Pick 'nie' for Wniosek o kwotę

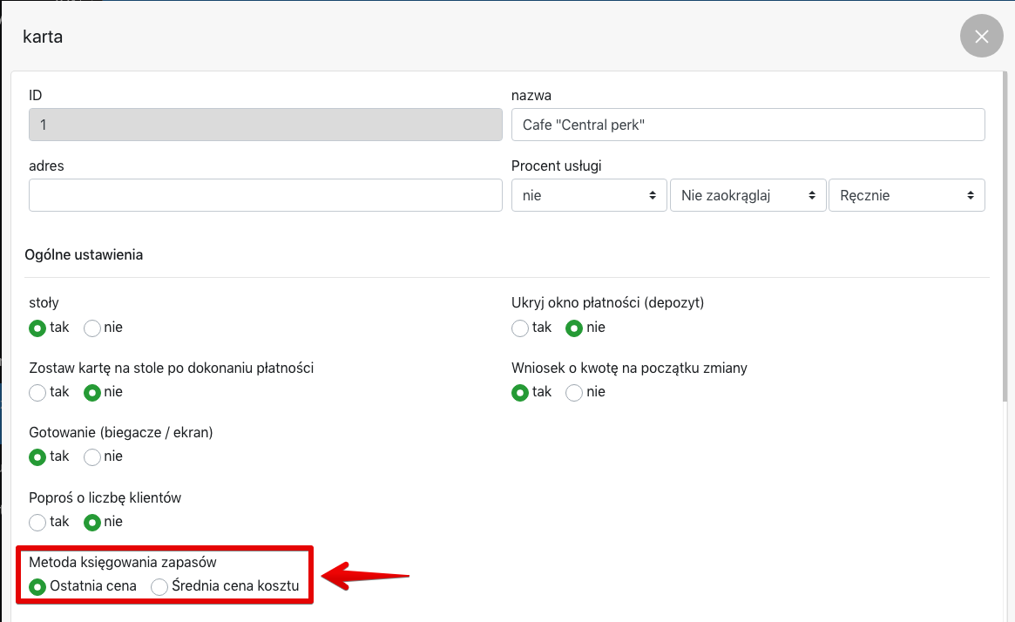click(575, 393)
